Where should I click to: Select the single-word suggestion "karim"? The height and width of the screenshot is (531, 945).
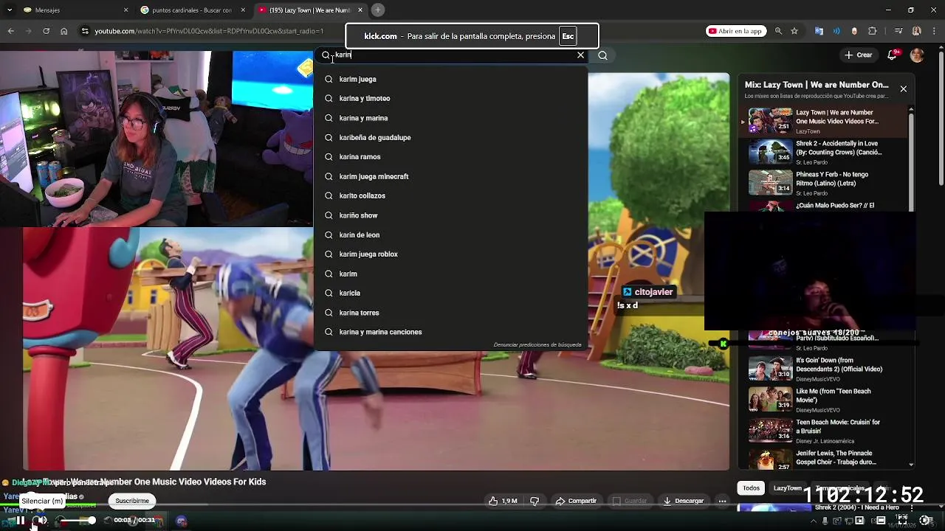[x=450, y=274]
